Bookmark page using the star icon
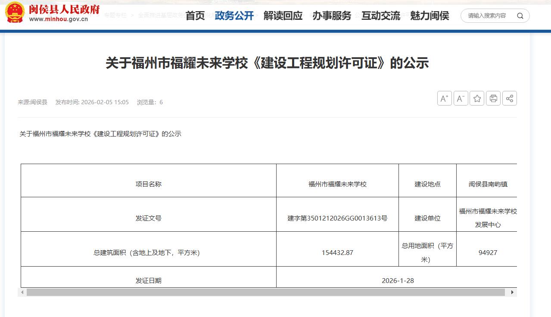 (477, 99)
